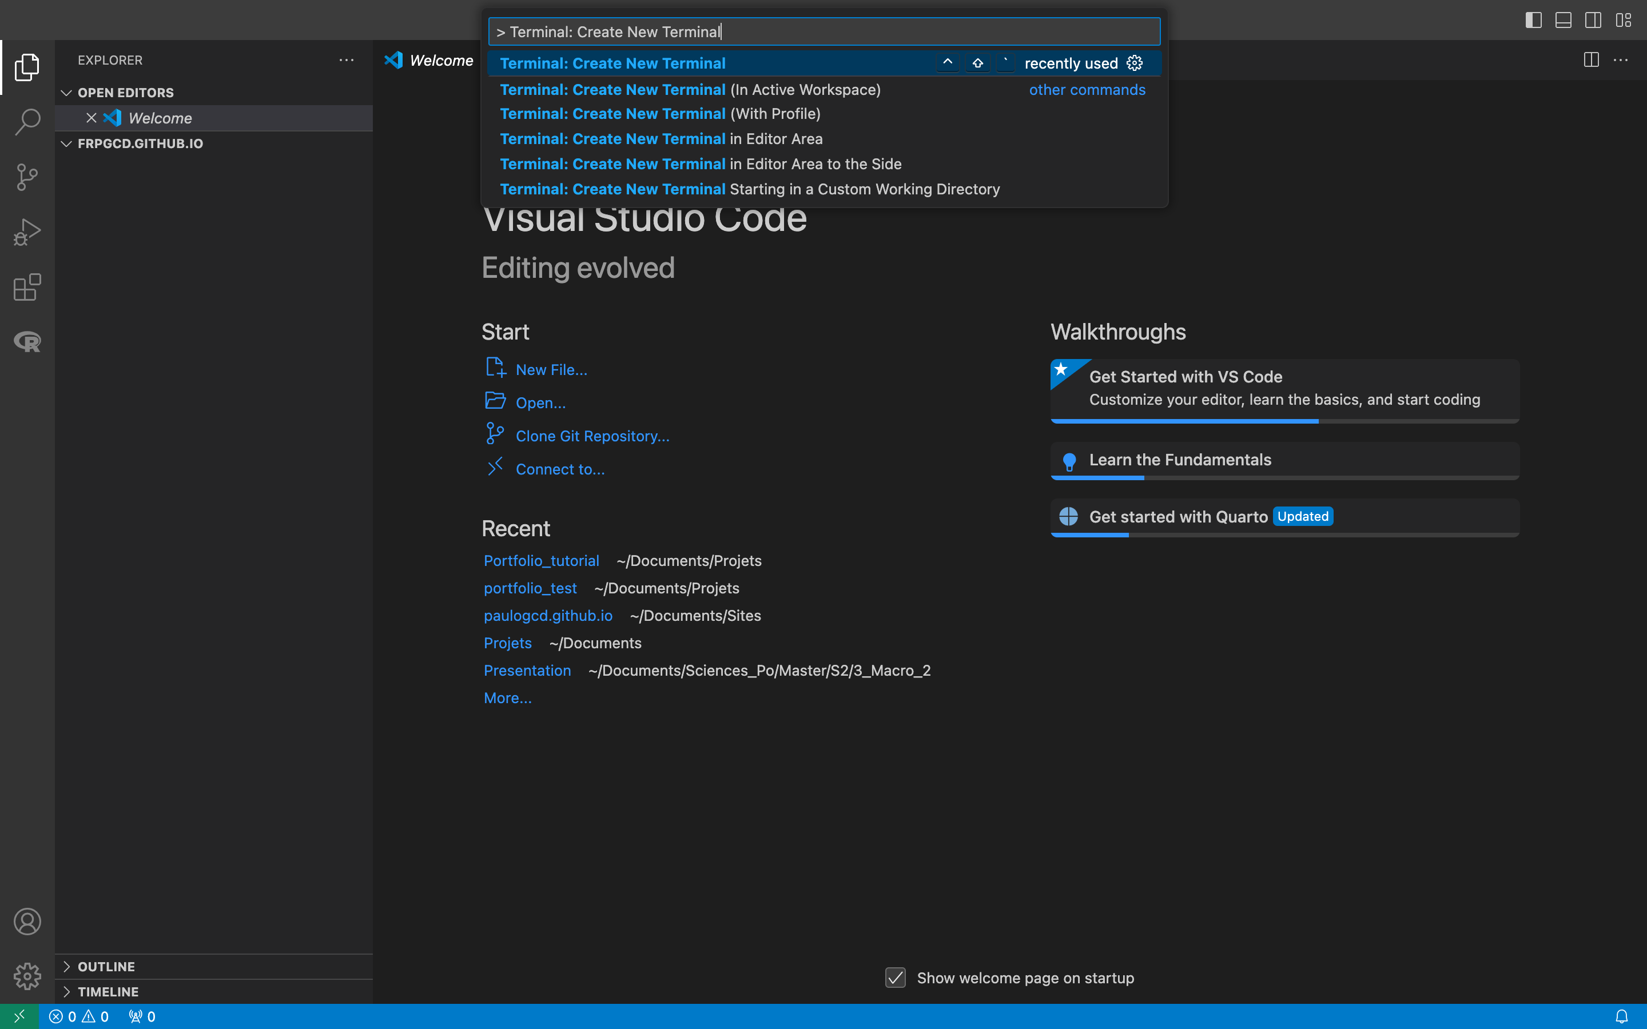Open Get started with Quarto walkthrough
The width and height of the screenshot is (1647, 1029).
click(1285, 517)
